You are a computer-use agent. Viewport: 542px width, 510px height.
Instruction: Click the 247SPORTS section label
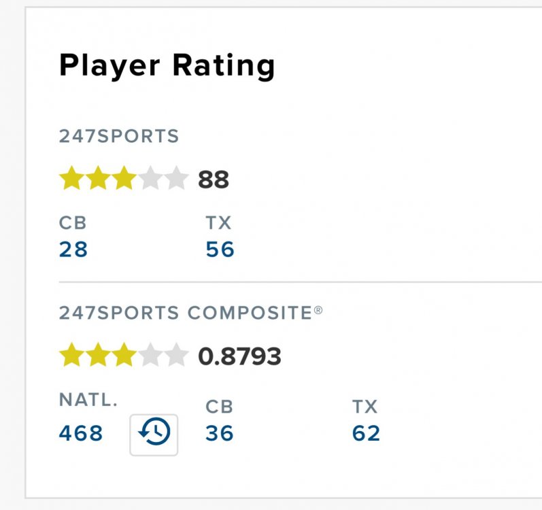point(119,137)
